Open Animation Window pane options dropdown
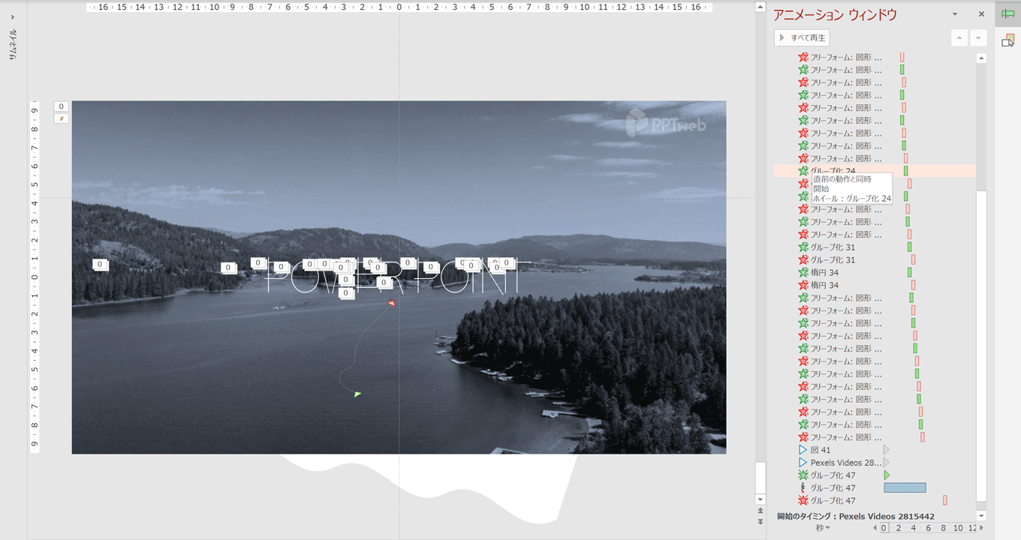This screenshot has width=1021, height=540. pyautogui.click(x=955, y=14)
